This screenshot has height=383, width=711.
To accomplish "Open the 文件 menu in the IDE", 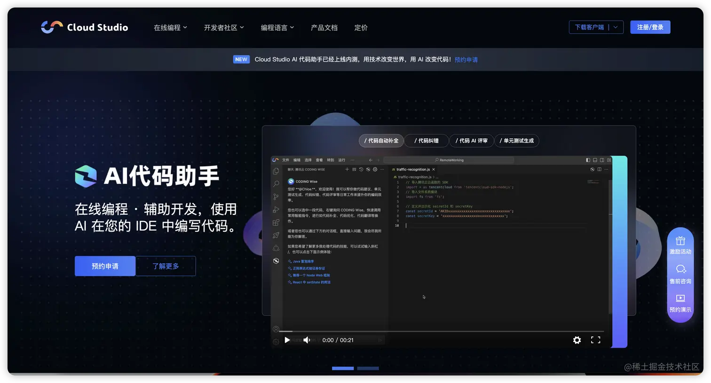I will coord(285,160).
